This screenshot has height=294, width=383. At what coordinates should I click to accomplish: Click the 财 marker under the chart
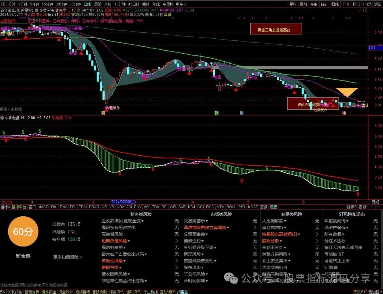point(242,113)
